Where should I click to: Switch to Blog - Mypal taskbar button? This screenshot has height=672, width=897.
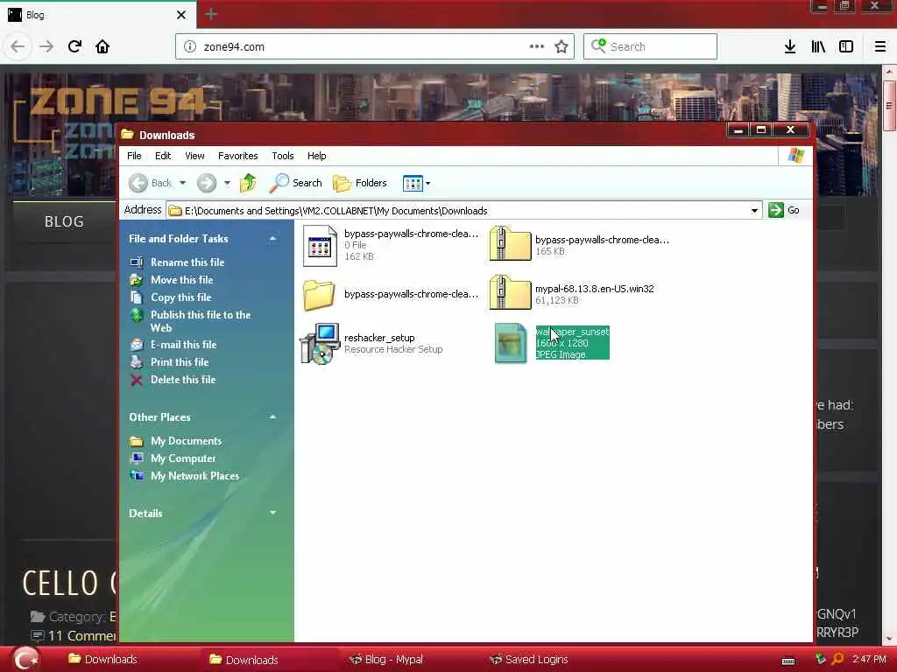[x=386, y=660]
